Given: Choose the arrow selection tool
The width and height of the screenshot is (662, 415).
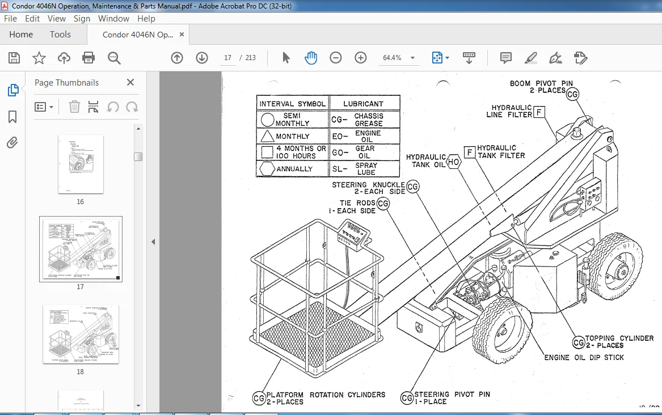Looking at the screenshot, I should pyautogui.click(x=286, y=58).
